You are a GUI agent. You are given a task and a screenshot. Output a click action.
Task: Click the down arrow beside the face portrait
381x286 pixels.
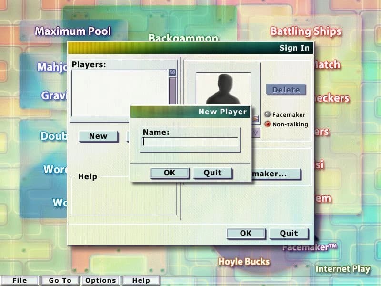point(255,132)
